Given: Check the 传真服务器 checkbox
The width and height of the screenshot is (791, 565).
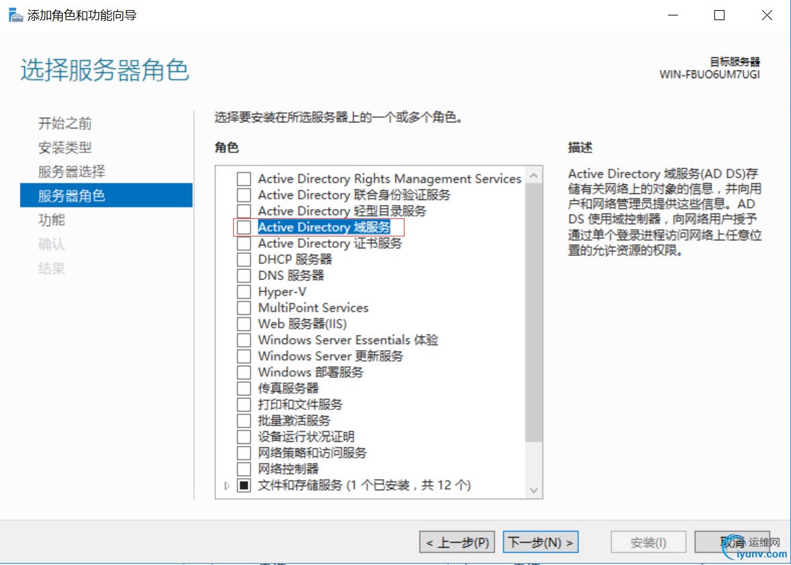Looking at the screenshot, I should click(x=244, y=388).
